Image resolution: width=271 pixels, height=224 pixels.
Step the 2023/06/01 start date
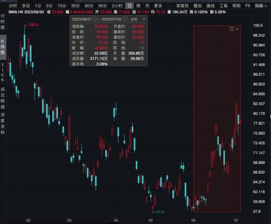point(95,19)
